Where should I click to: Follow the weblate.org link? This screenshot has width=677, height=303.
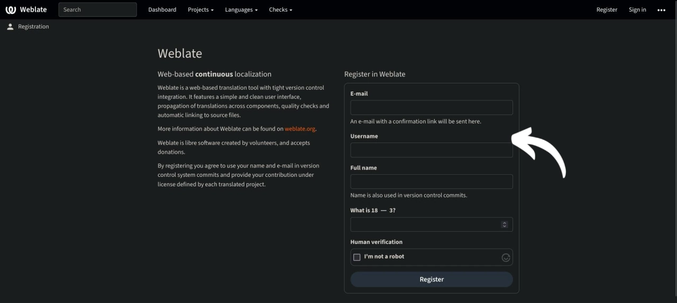click(300, 129)
